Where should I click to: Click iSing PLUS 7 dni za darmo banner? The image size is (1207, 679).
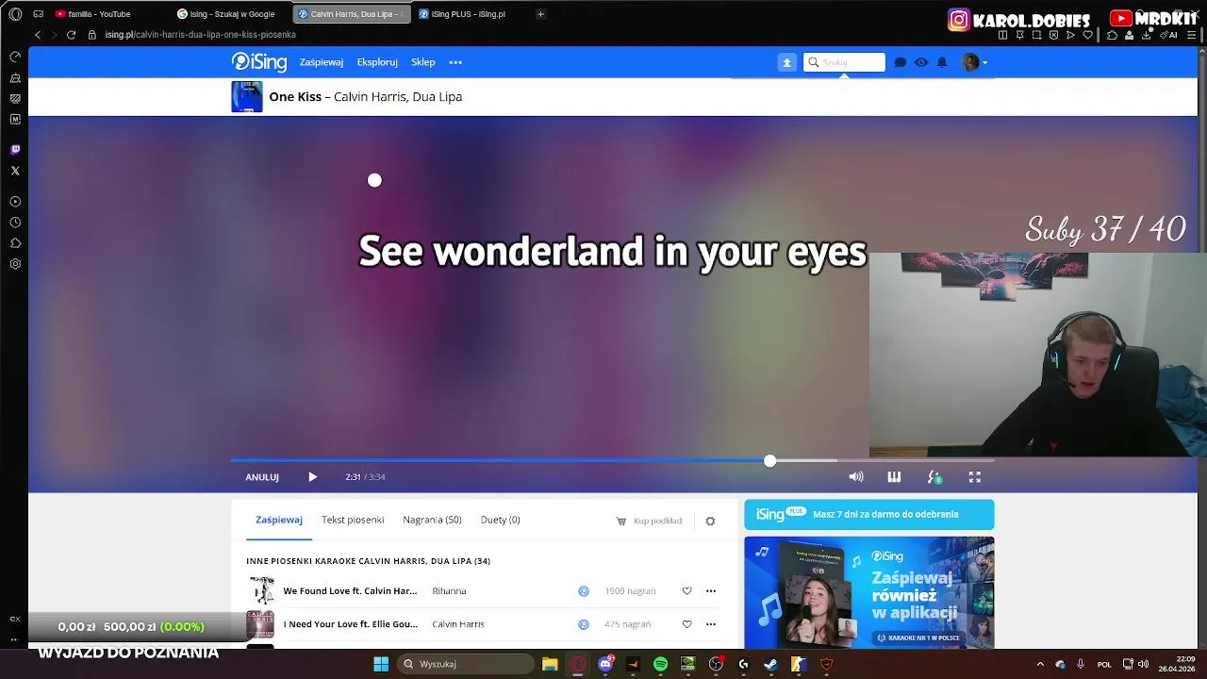[868, 515]
